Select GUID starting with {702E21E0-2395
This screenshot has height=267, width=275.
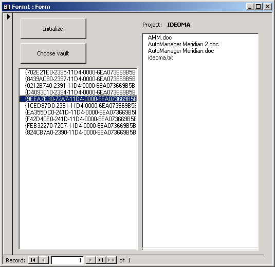(x=78, y=72)
